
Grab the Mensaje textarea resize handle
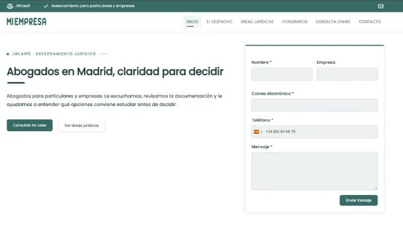pos(376,188)
